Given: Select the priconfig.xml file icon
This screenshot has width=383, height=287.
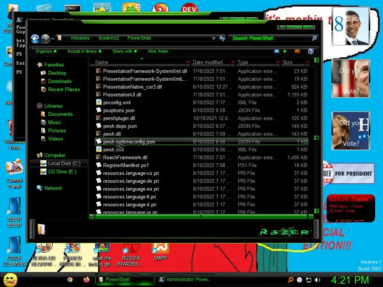Looking at the screenshot, I should click(x=99, y=102).
